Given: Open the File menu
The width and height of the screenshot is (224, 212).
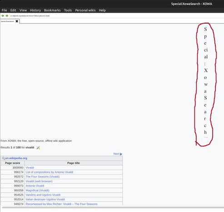Looking at the screenshot, I should 4,10.
